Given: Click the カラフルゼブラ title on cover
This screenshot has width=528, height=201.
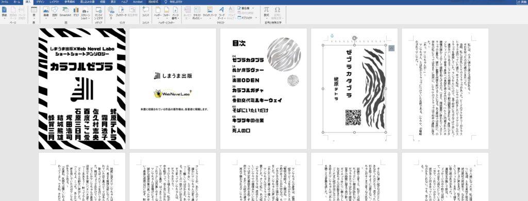Looking at the screenshot, I should pos(81,66).
